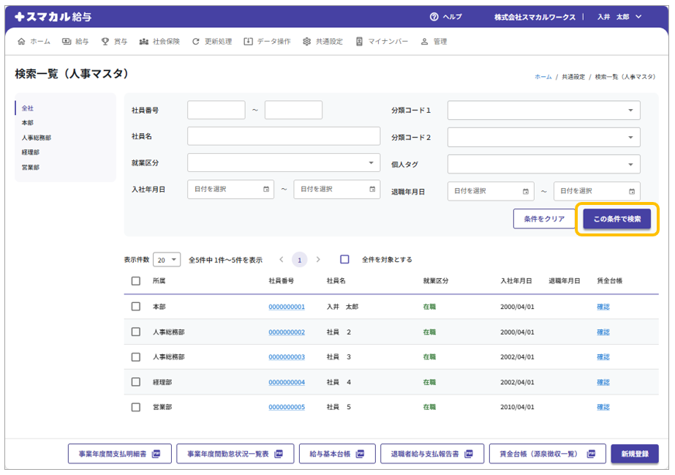Expand the 就業区分 dropdown
Viewport: 675px width, 475px height.
[x=284, y=162]
